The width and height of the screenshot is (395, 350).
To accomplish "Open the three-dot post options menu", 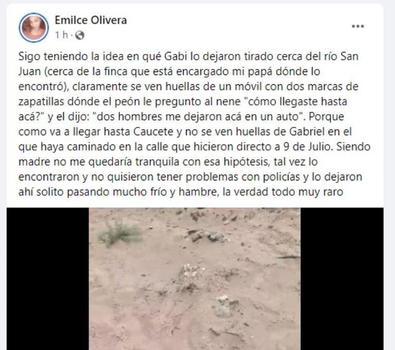I will [358, 26].
